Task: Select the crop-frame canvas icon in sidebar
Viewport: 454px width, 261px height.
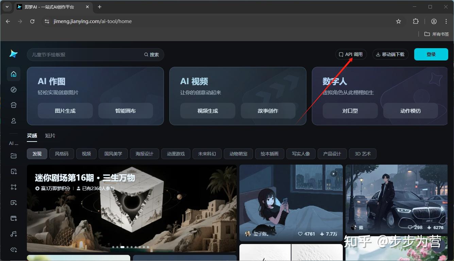Action: pyautogui.click(x=14, y=187)
